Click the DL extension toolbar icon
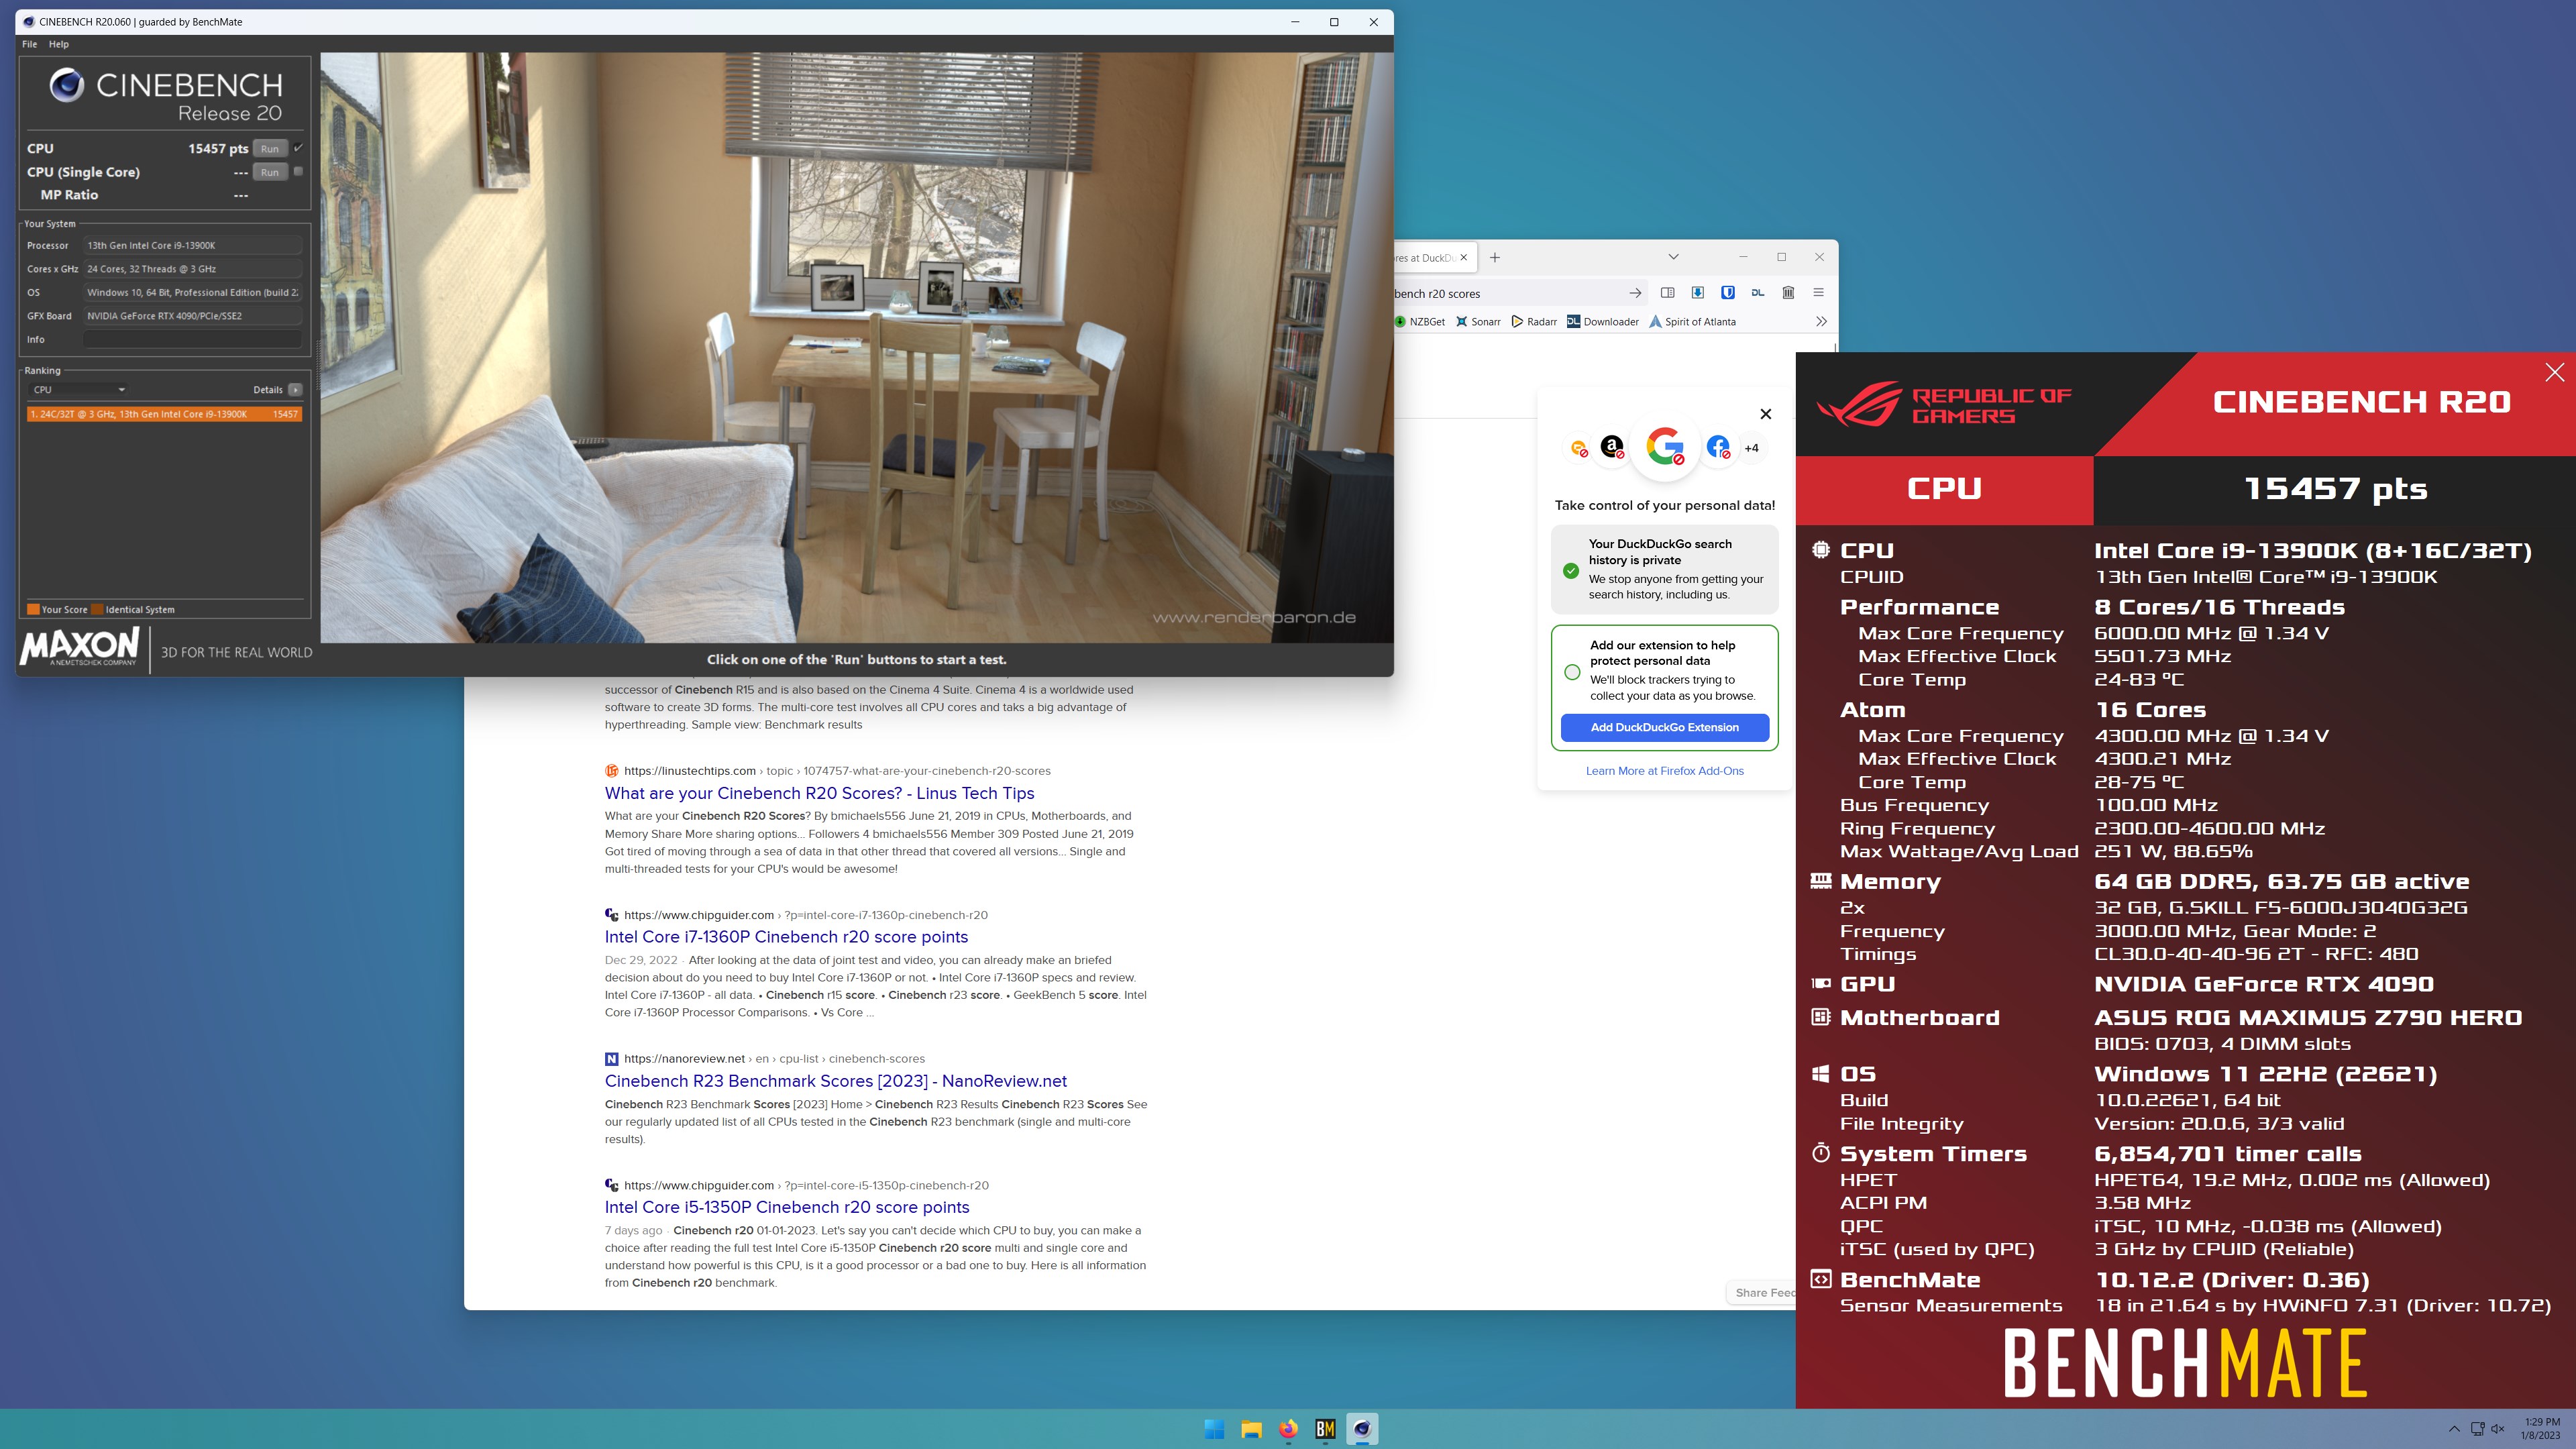 click(1757, 293)
